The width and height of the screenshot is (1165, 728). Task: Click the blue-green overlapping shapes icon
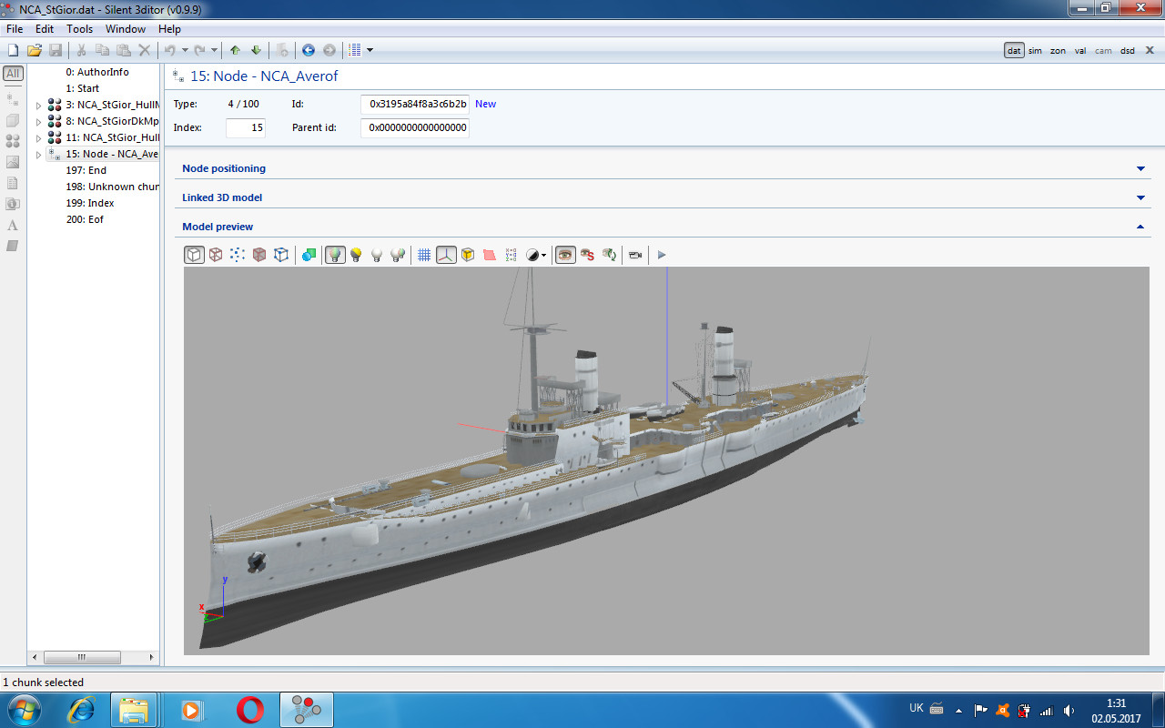coord(309,255)
